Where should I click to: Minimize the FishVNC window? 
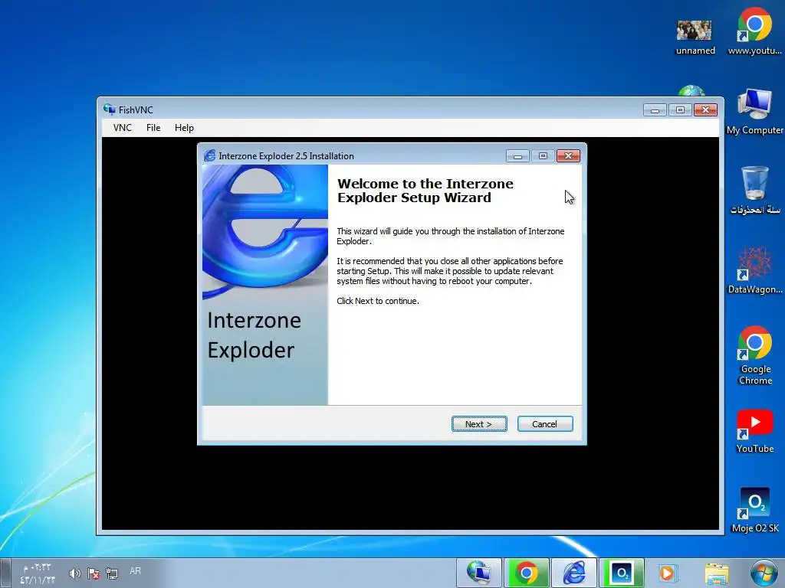[655, 109]
